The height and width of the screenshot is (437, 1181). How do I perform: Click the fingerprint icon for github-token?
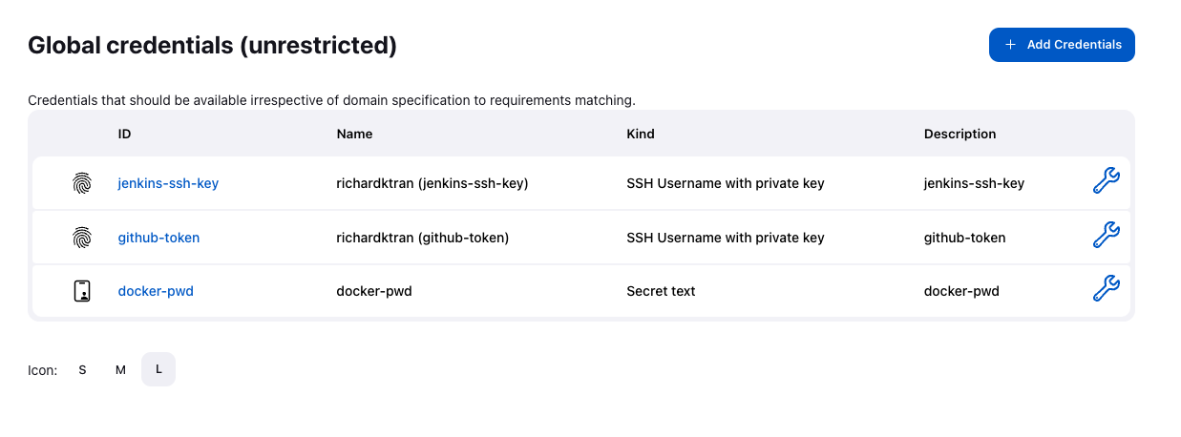tap(82, 238)
